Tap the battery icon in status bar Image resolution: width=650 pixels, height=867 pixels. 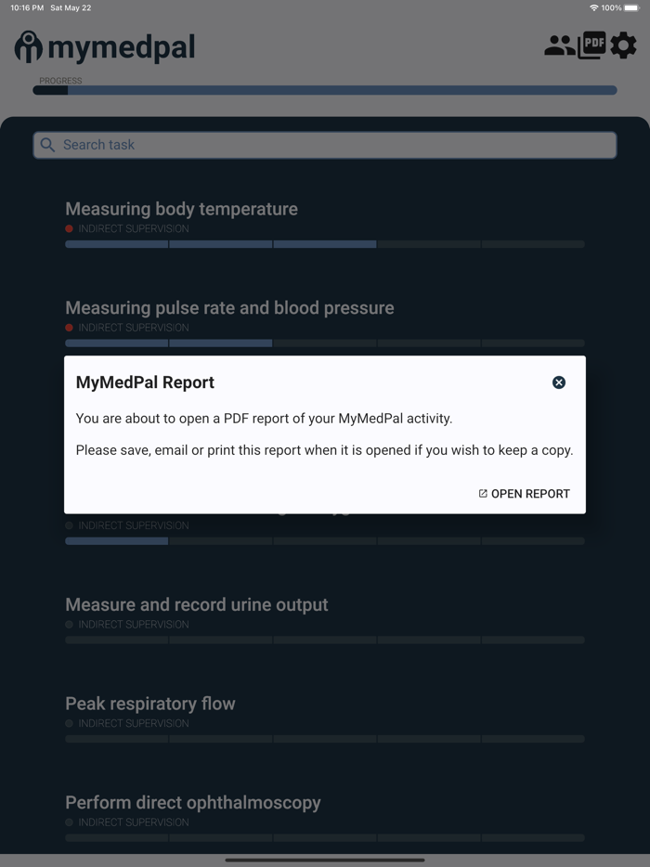coord(631,7)
